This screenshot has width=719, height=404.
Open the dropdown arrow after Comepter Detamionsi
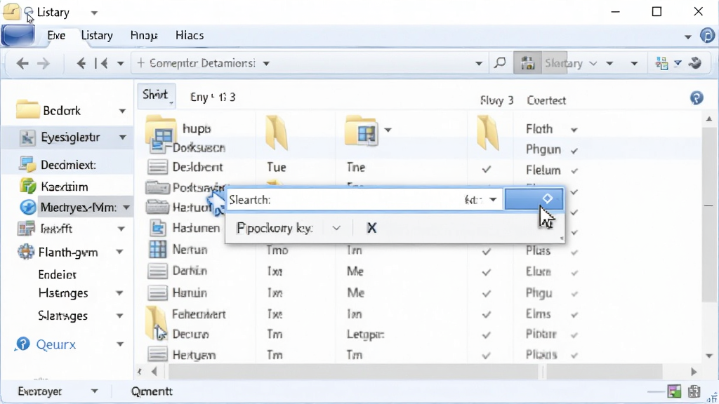[x=266, y=63]
